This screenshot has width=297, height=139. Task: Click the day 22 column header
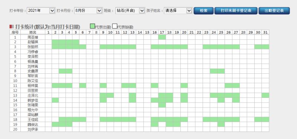click(199, 32)
